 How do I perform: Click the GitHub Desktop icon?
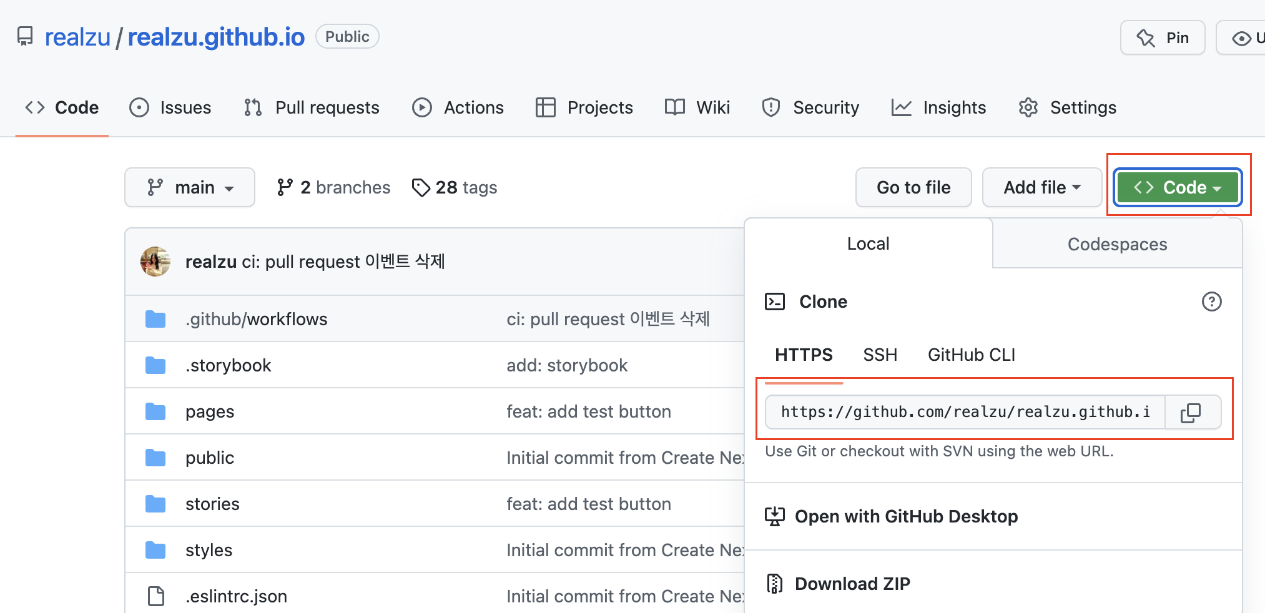(x=775, y=516)
